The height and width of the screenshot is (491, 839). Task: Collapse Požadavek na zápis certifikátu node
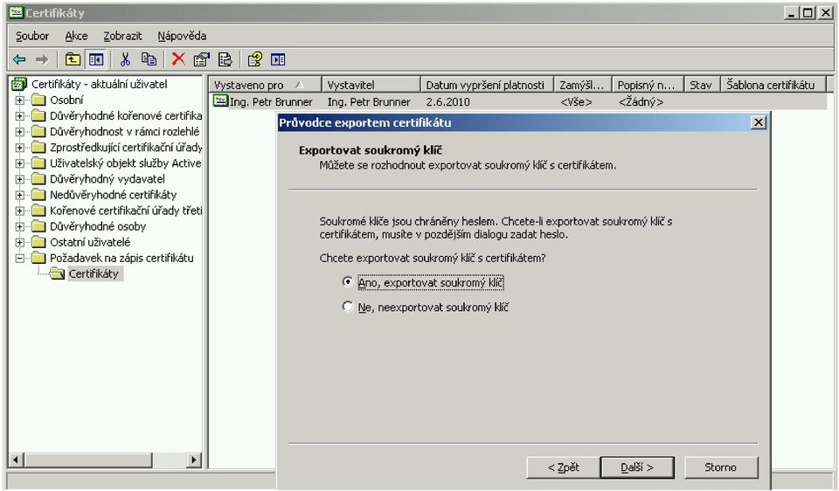click(x=20, y=258)
